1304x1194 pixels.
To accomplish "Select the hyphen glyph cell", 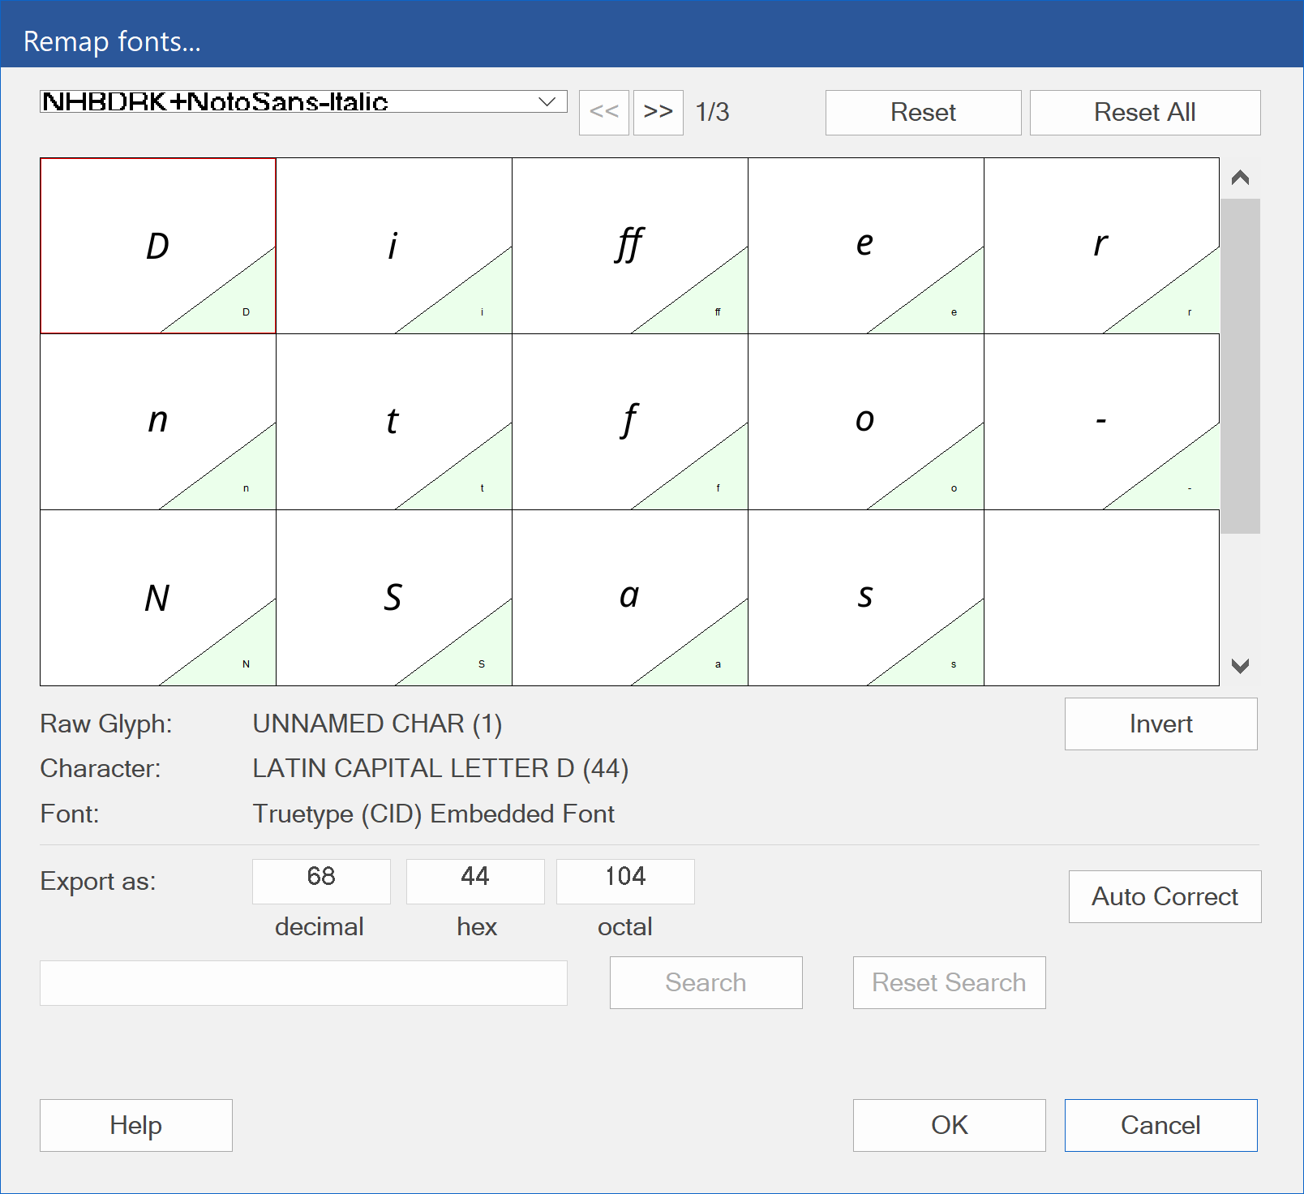I will tap(1101, 422).
